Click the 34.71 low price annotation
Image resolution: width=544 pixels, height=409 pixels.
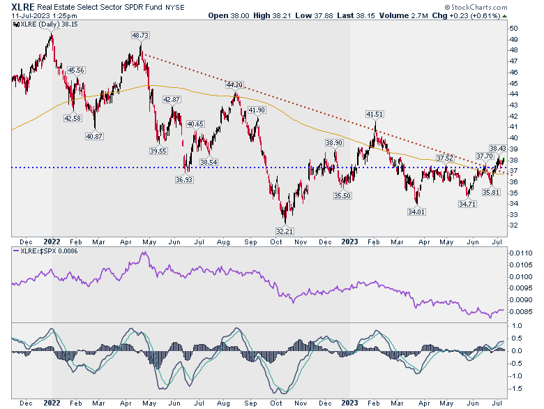(x=467, y=204)
